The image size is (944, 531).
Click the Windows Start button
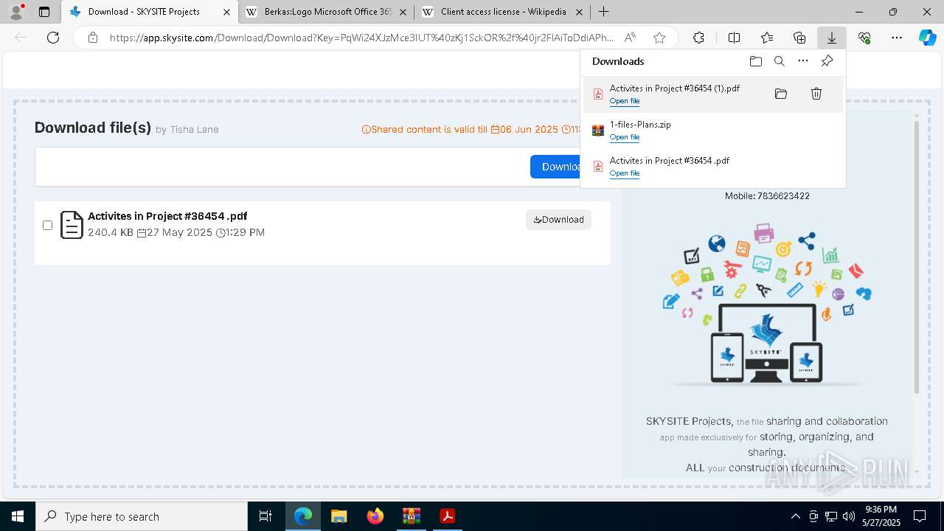[x=18, y=516]
